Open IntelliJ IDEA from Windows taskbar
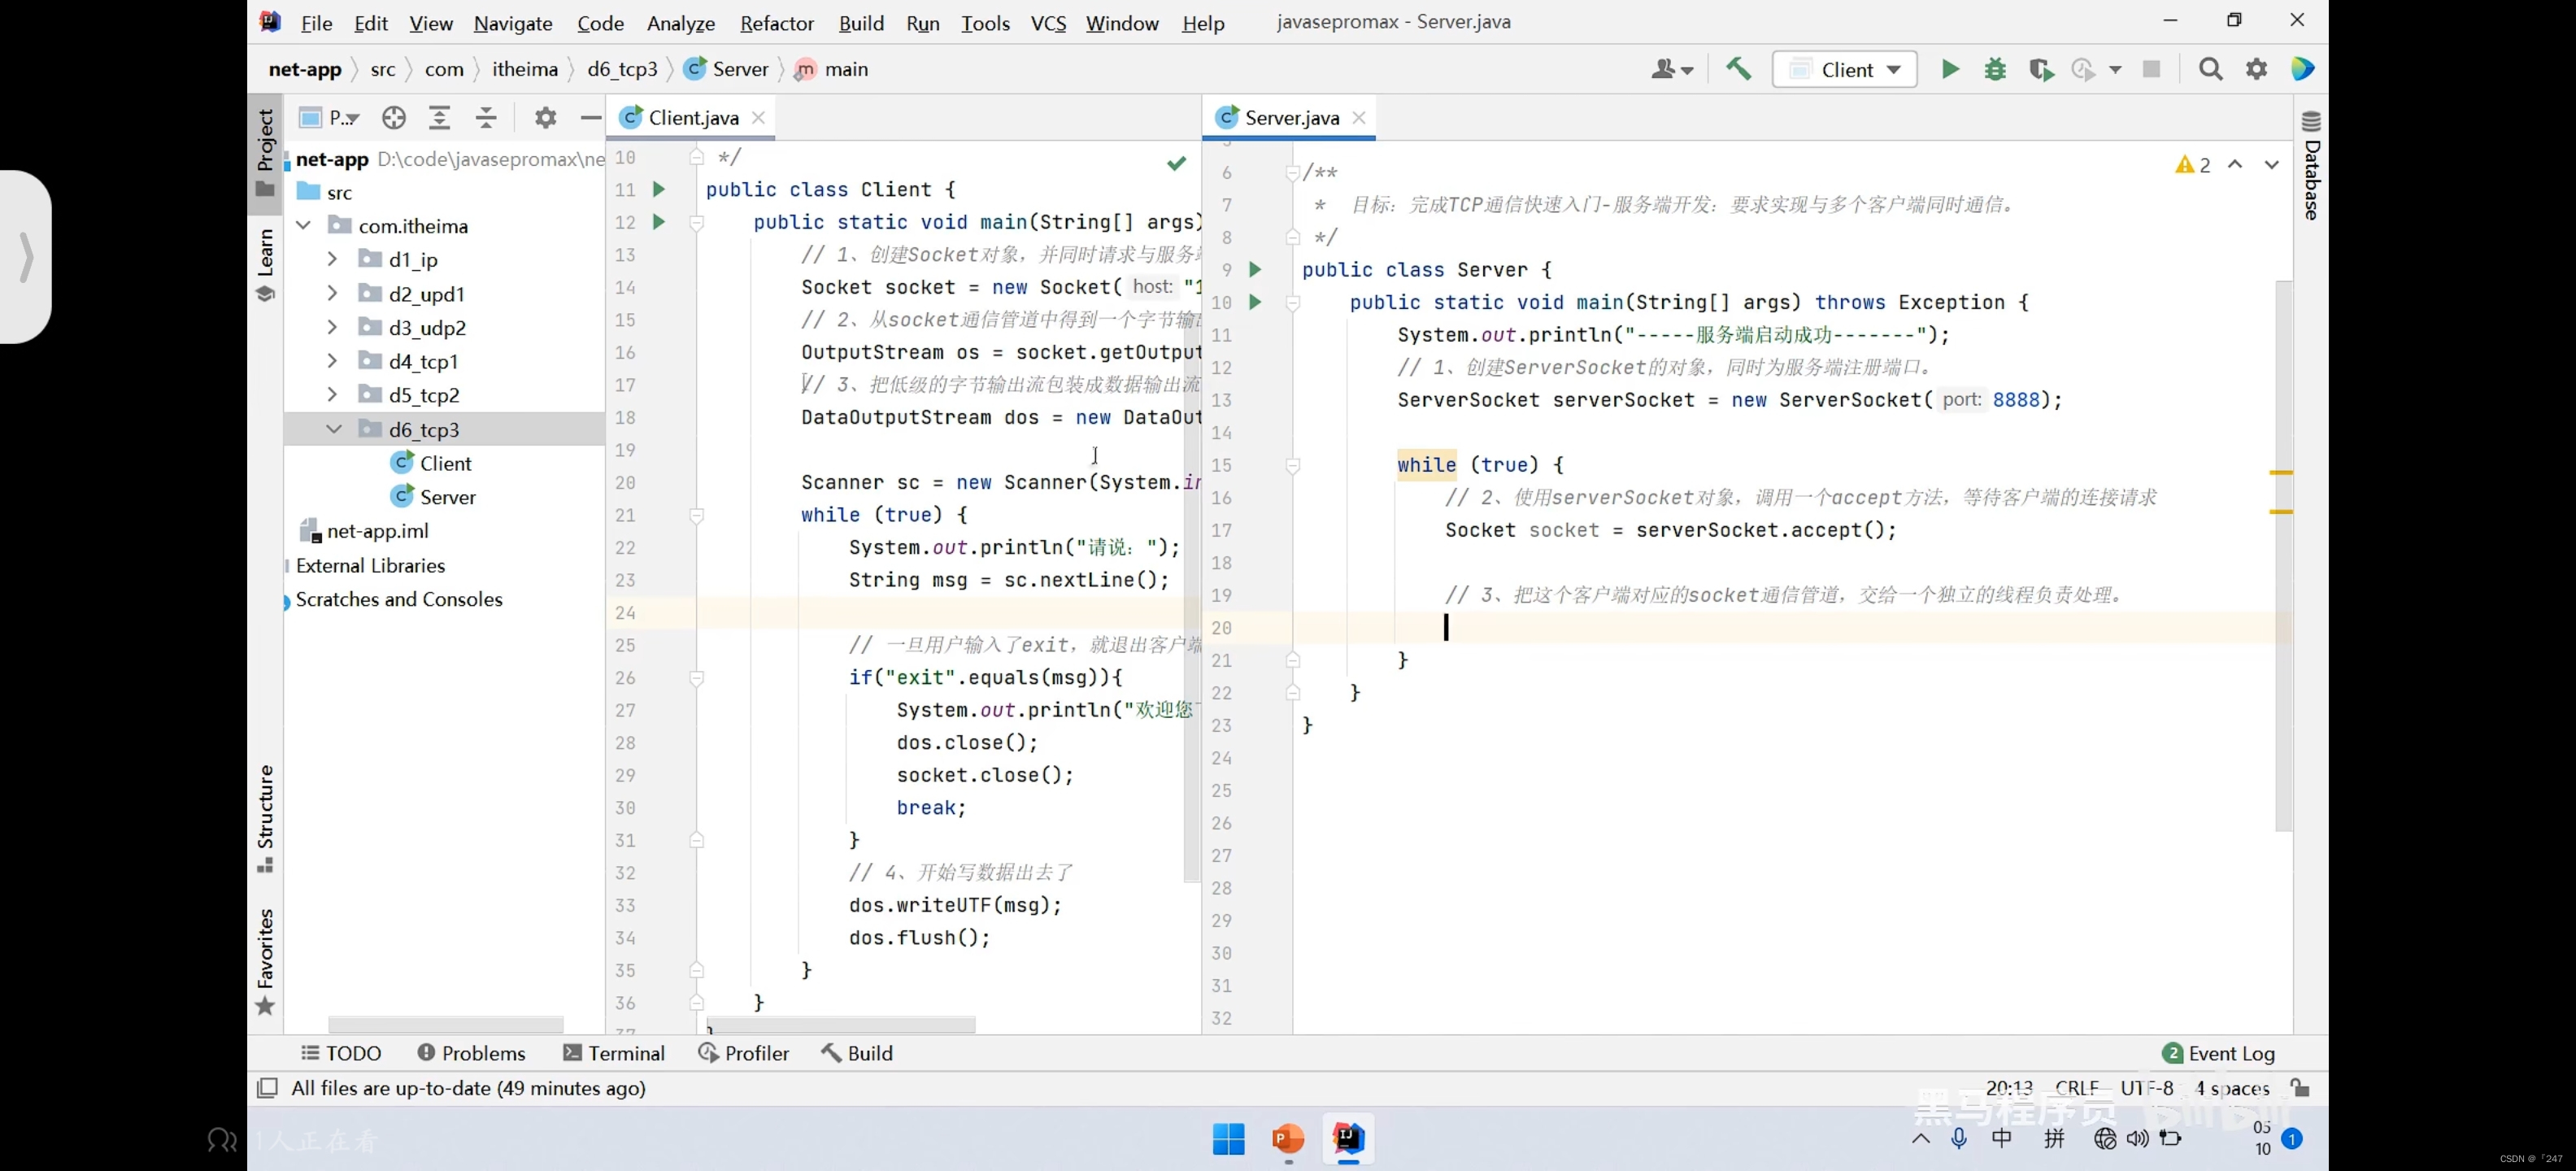Image resolution: width=2576 pixels, height=1171 pixels. [1348, 1138]
